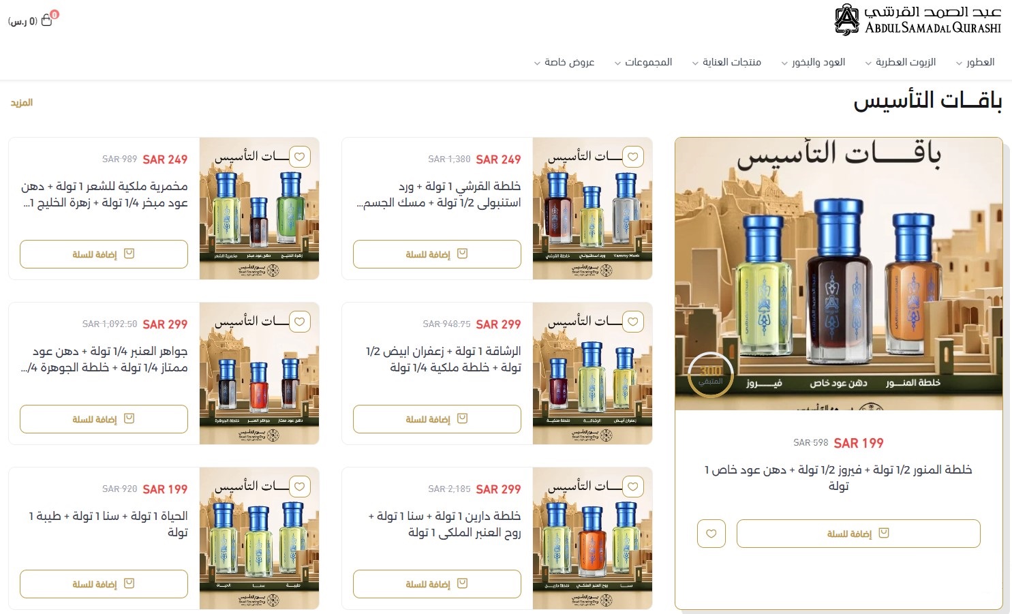Open the large featured باقات التأسيس product image
The height and width of the screenshot is (614, 1012).
click(x=839, y=274)
